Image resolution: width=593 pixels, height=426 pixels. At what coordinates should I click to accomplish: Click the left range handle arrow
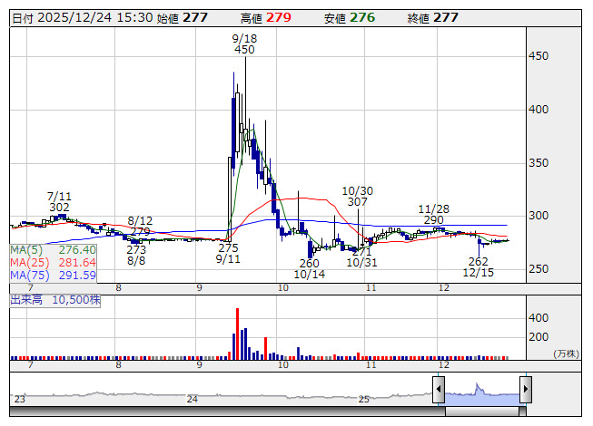pos(438,390)
